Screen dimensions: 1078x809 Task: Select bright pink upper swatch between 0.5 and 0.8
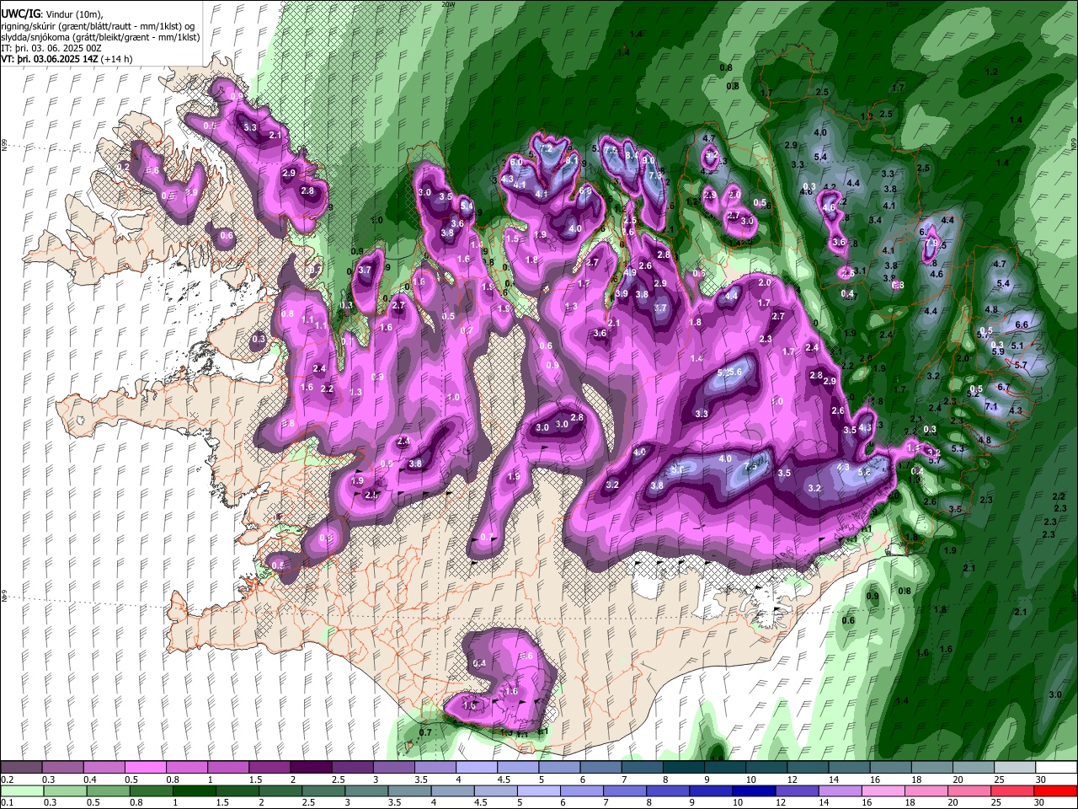(x=145, y=768)
